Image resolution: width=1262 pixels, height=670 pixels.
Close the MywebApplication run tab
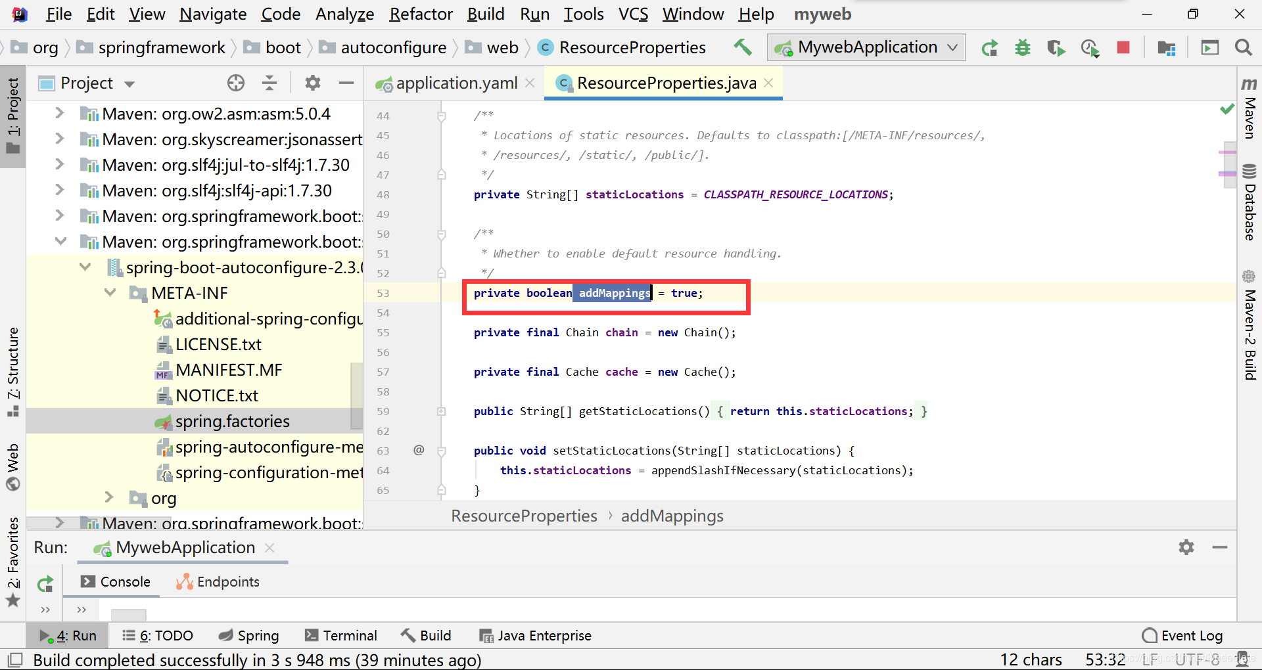click(269, 547)
